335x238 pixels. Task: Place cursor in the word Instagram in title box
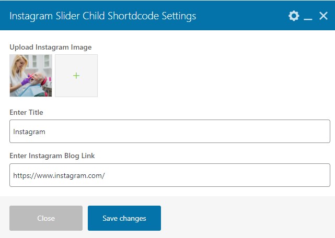(x=29, y=132)
